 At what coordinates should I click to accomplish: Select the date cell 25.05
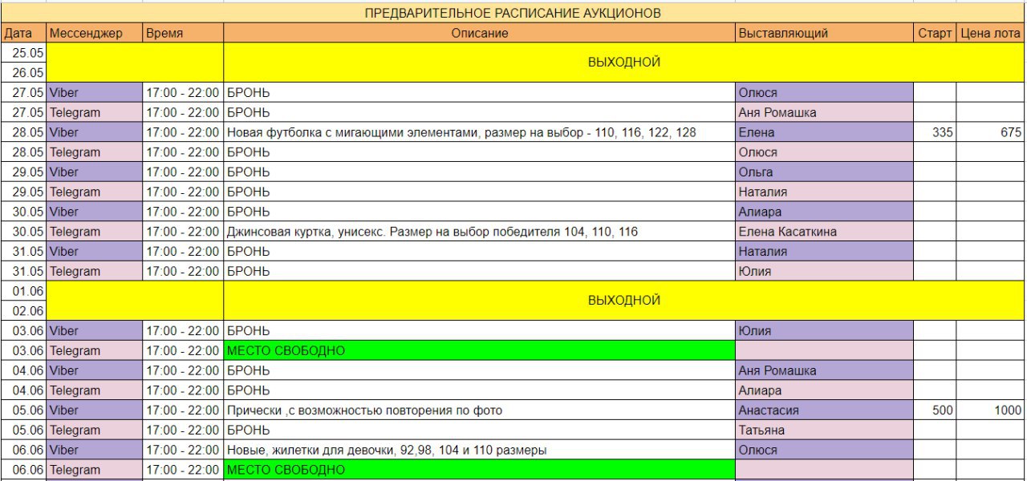[24, 53]
